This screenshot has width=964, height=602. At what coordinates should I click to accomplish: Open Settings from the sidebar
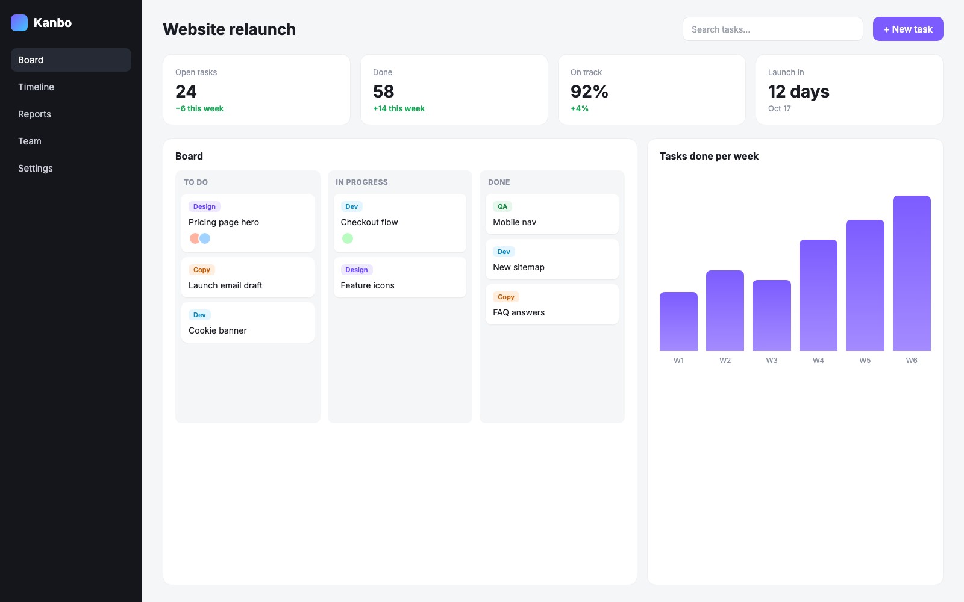point(71,169)
